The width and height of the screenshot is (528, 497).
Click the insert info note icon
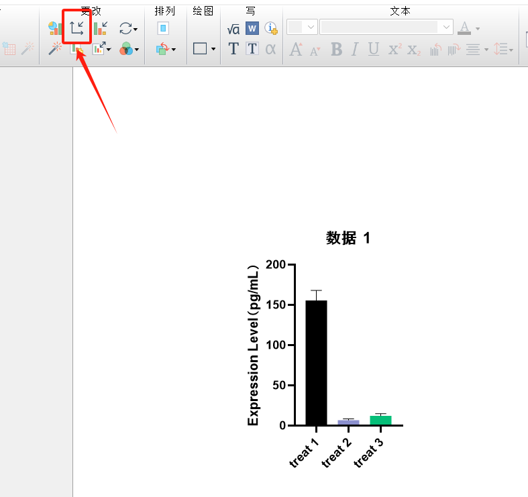coord(271,28)
